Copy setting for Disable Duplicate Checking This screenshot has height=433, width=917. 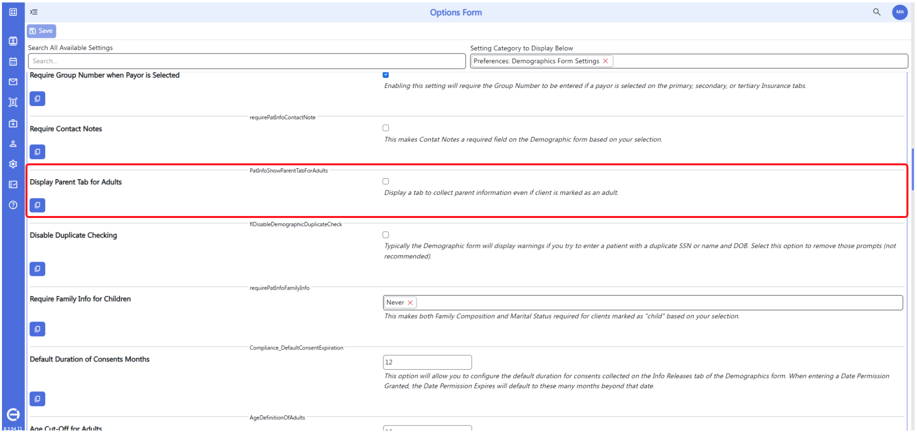pos(37,269)
